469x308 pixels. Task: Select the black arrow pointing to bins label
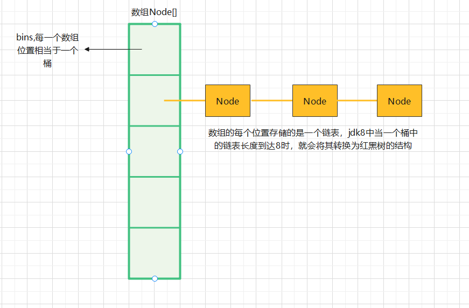113,50
